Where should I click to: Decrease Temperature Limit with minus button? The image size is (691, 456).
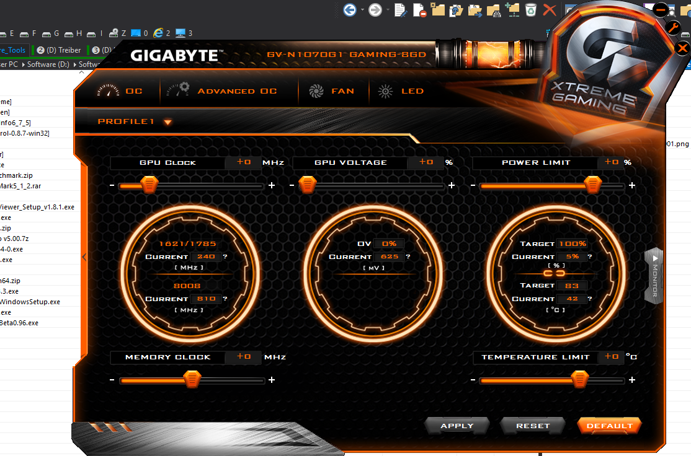tap(473, 380)
